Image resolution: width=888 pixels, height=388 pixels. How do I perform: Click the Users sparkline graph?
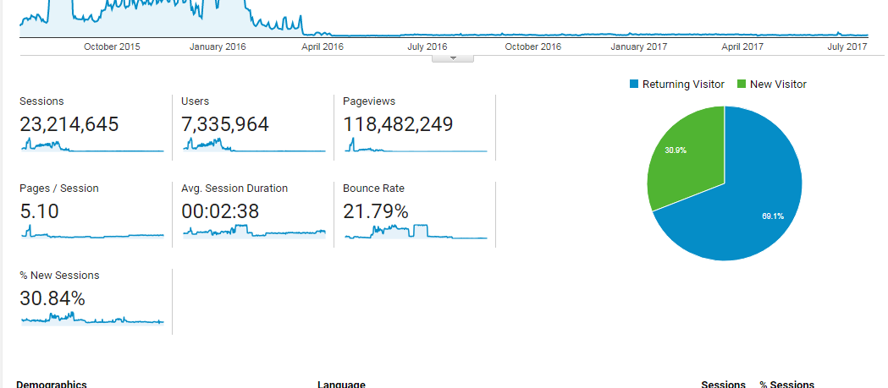253,145
